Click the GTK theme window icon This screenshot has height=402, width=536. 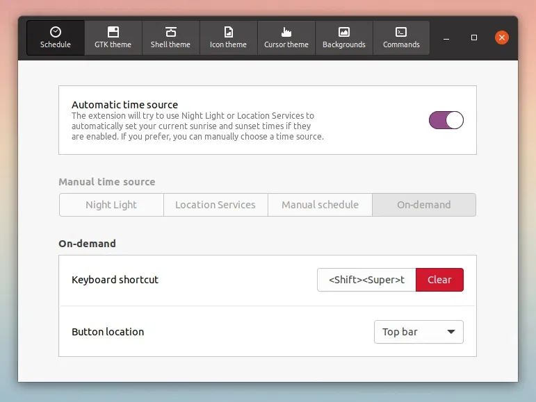tap(113, 32)
